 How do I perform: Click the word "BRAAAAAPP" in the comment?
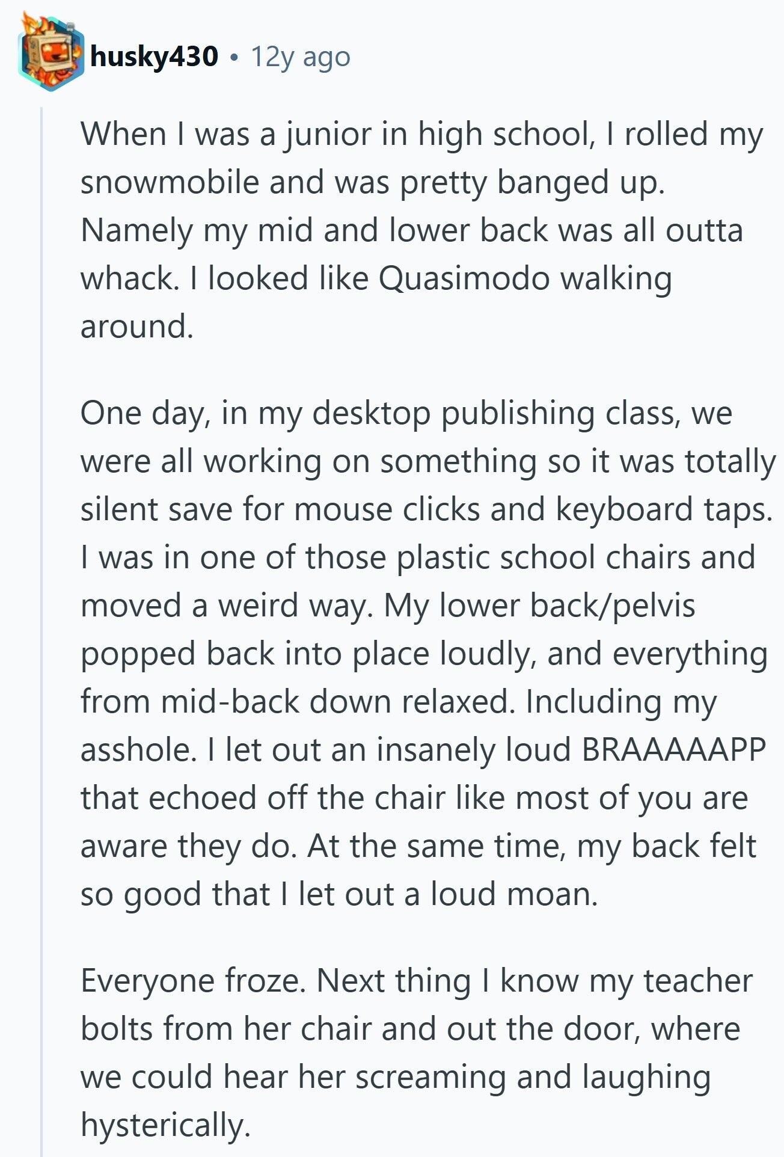coord(674,749)
